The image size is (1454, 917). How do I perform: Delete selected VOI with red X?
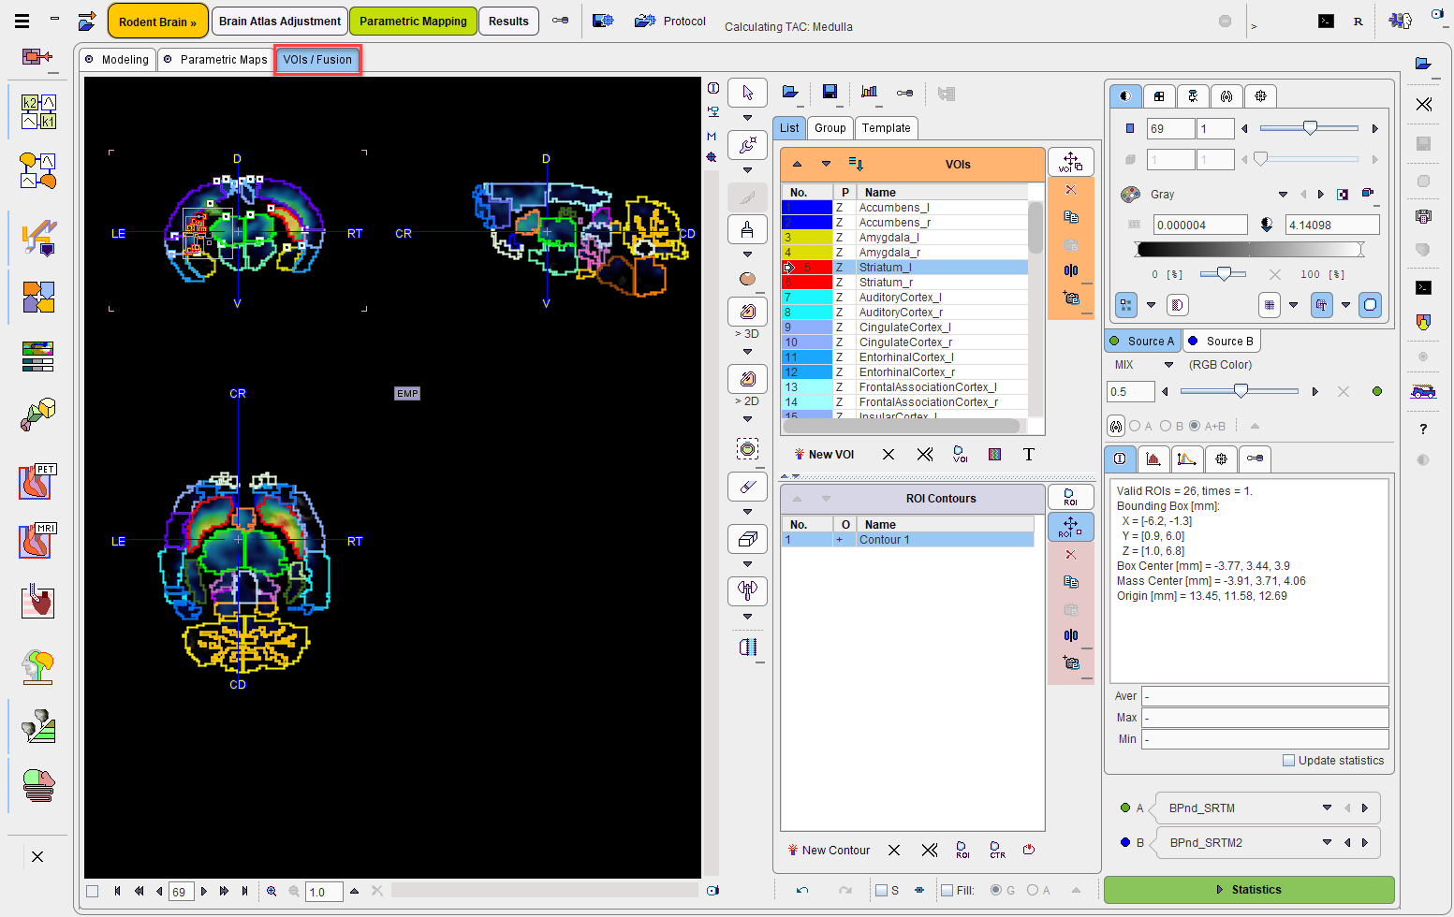1071,190
